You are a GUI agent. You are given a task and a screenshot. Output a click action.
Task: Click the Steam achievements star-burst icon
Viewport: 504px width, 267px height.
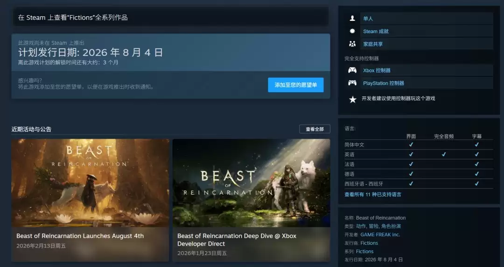point(352,31)
